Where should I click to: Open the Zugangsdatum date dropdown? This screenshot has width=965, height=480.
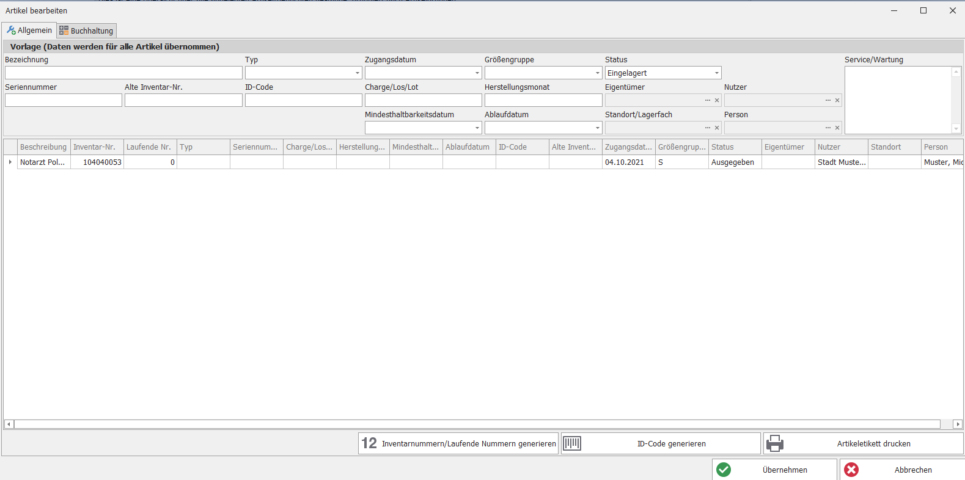477,73
